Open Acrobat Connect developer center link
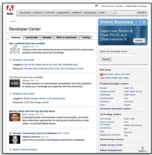 (x=108, y=91)
